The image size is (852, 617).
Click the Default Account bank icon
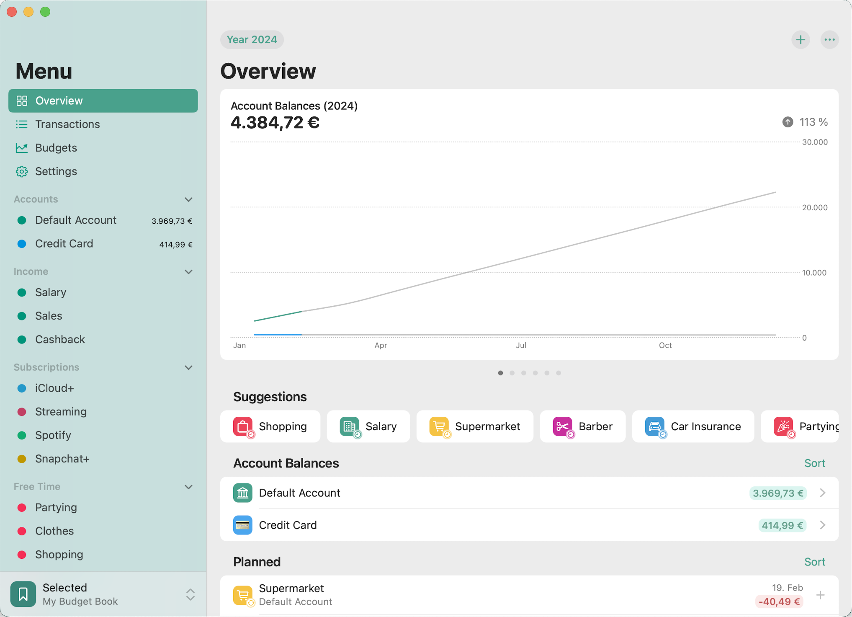243,493
